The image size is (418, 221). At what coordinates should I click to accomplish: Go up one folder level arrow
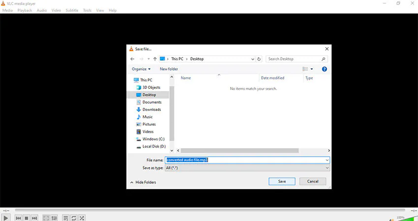(155, 59)
